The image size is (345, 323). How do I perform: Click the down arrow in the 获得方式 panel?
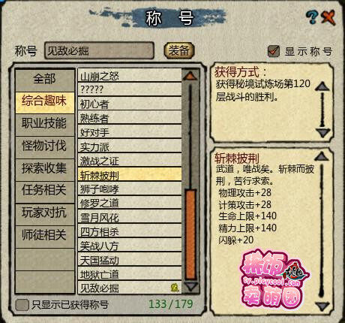[x=323, y=132]
